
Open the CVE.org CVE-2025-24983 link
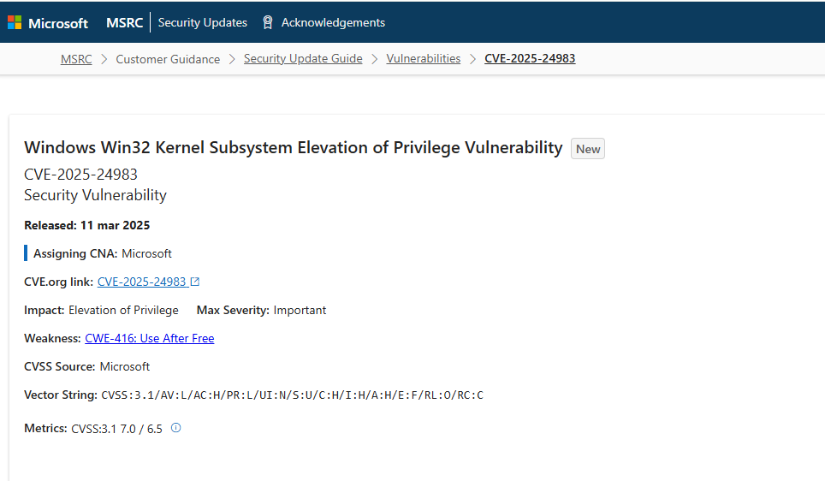(141, 282)
